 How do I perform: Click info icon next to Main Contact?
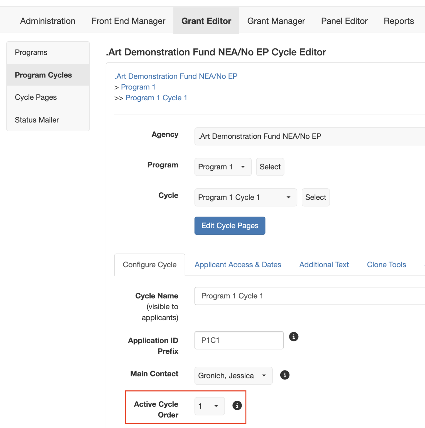[x=284, y=375]
